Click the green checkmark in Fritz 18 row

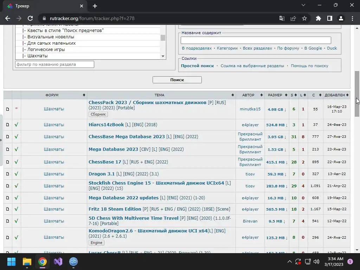16,209
